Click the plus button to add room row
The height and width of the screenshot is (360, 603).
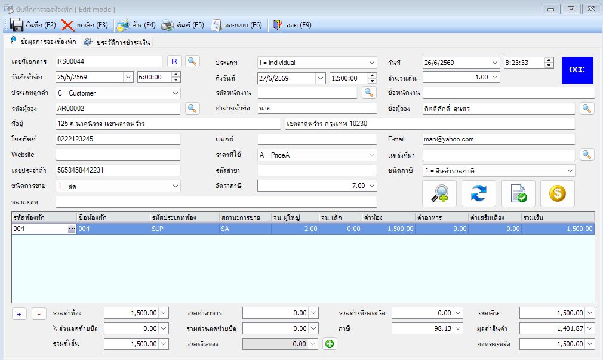point(19,314)
